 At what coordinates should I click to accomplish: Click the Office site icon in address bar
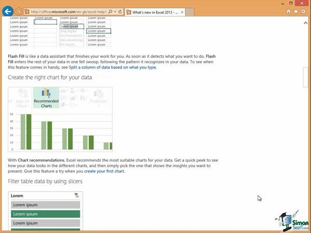(27, 12)
